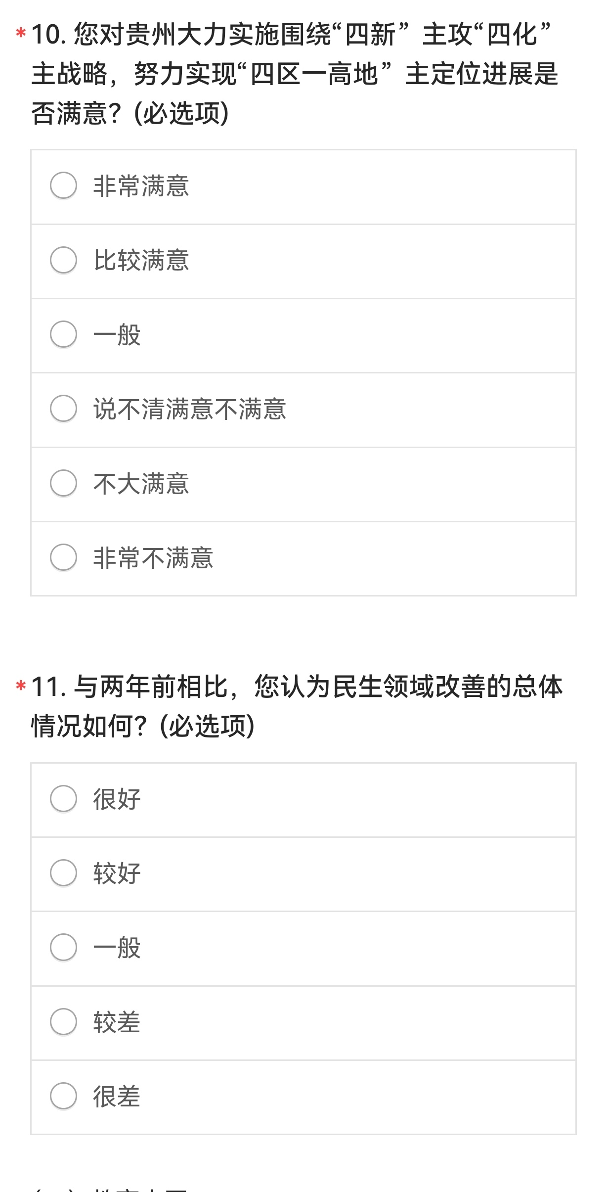This screenshot has height=1192, width=607.
Task: Click the '非常不满意' label text
Action: (x=153, y=558)
